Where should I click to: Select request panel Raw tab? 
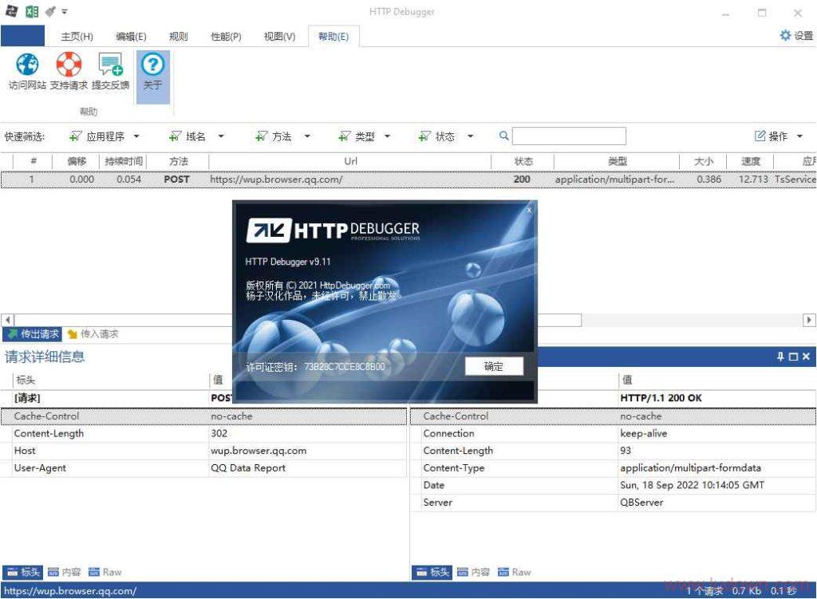[x=105, y=572]
